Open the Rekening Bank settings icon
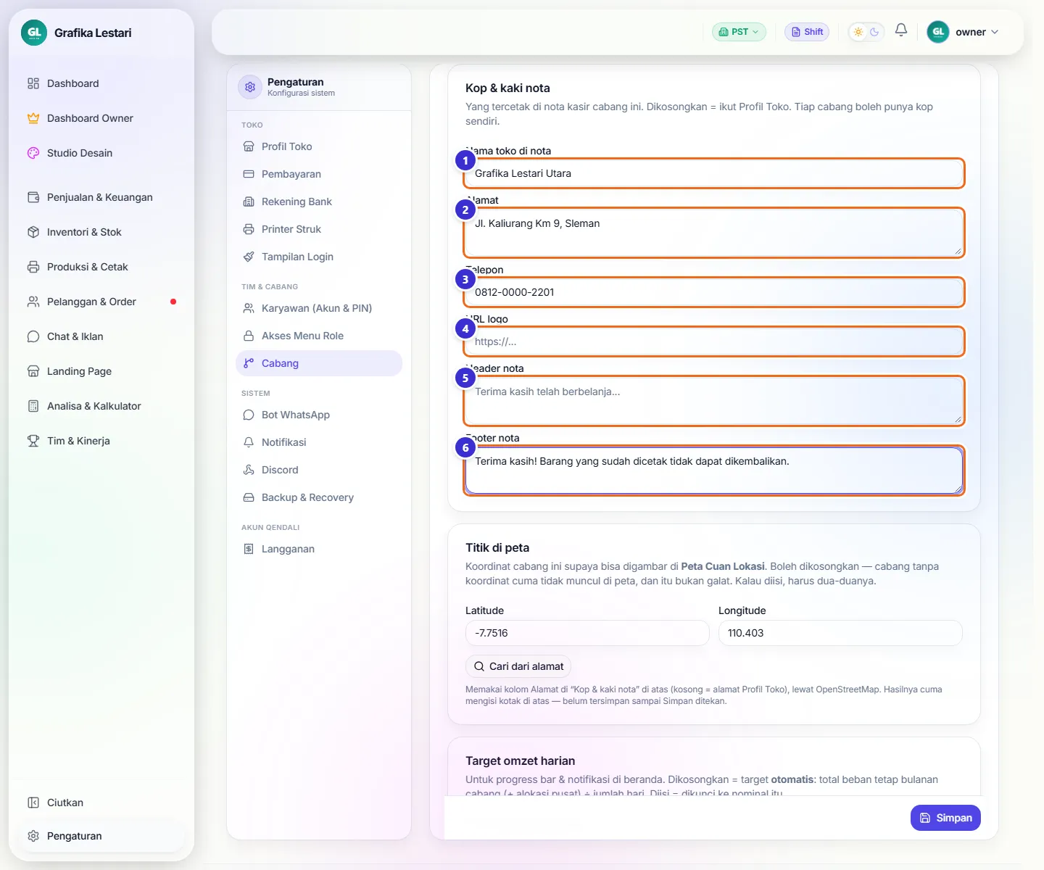 tap(249, 202)
